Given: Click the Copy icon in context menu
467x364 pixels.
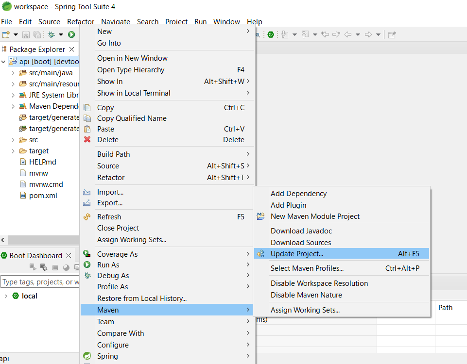Looking at the screenshot, I should point(87,108).
